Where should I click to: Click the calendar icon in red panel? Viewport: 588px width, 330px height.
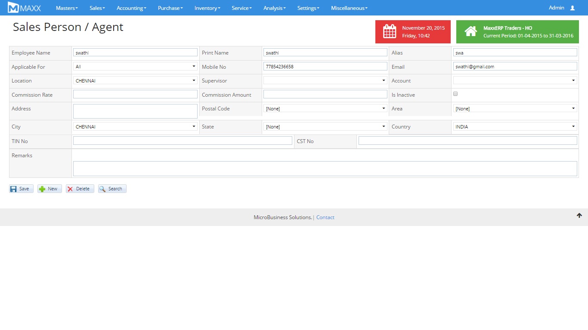(x=390, y=31)
